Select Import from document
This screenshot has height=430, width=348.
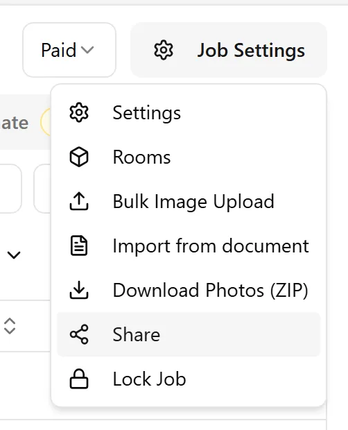(189, 246)
